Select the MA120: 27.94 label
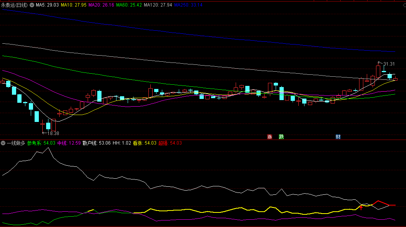Image resolution: width=406 pixels, height=227 pixels. click(158, 5)
